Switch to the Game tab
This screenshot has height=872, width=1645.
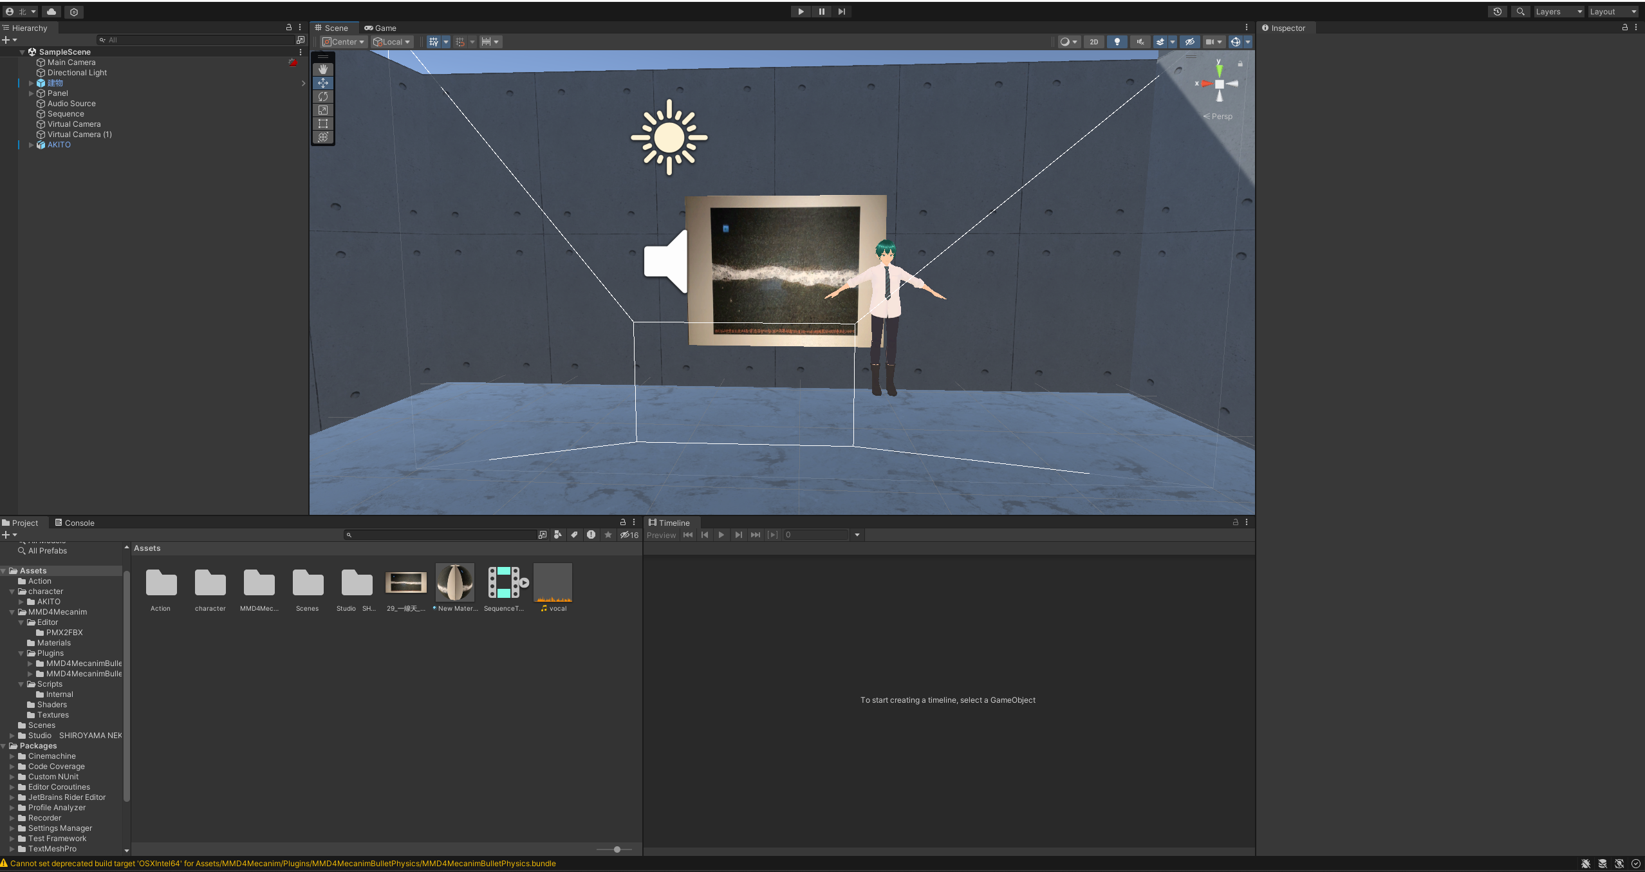point(380,28)
